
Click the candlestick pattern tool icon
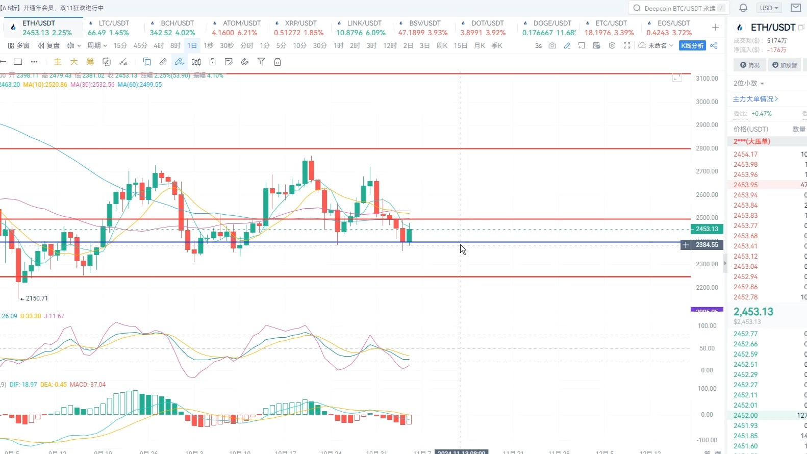196,62
